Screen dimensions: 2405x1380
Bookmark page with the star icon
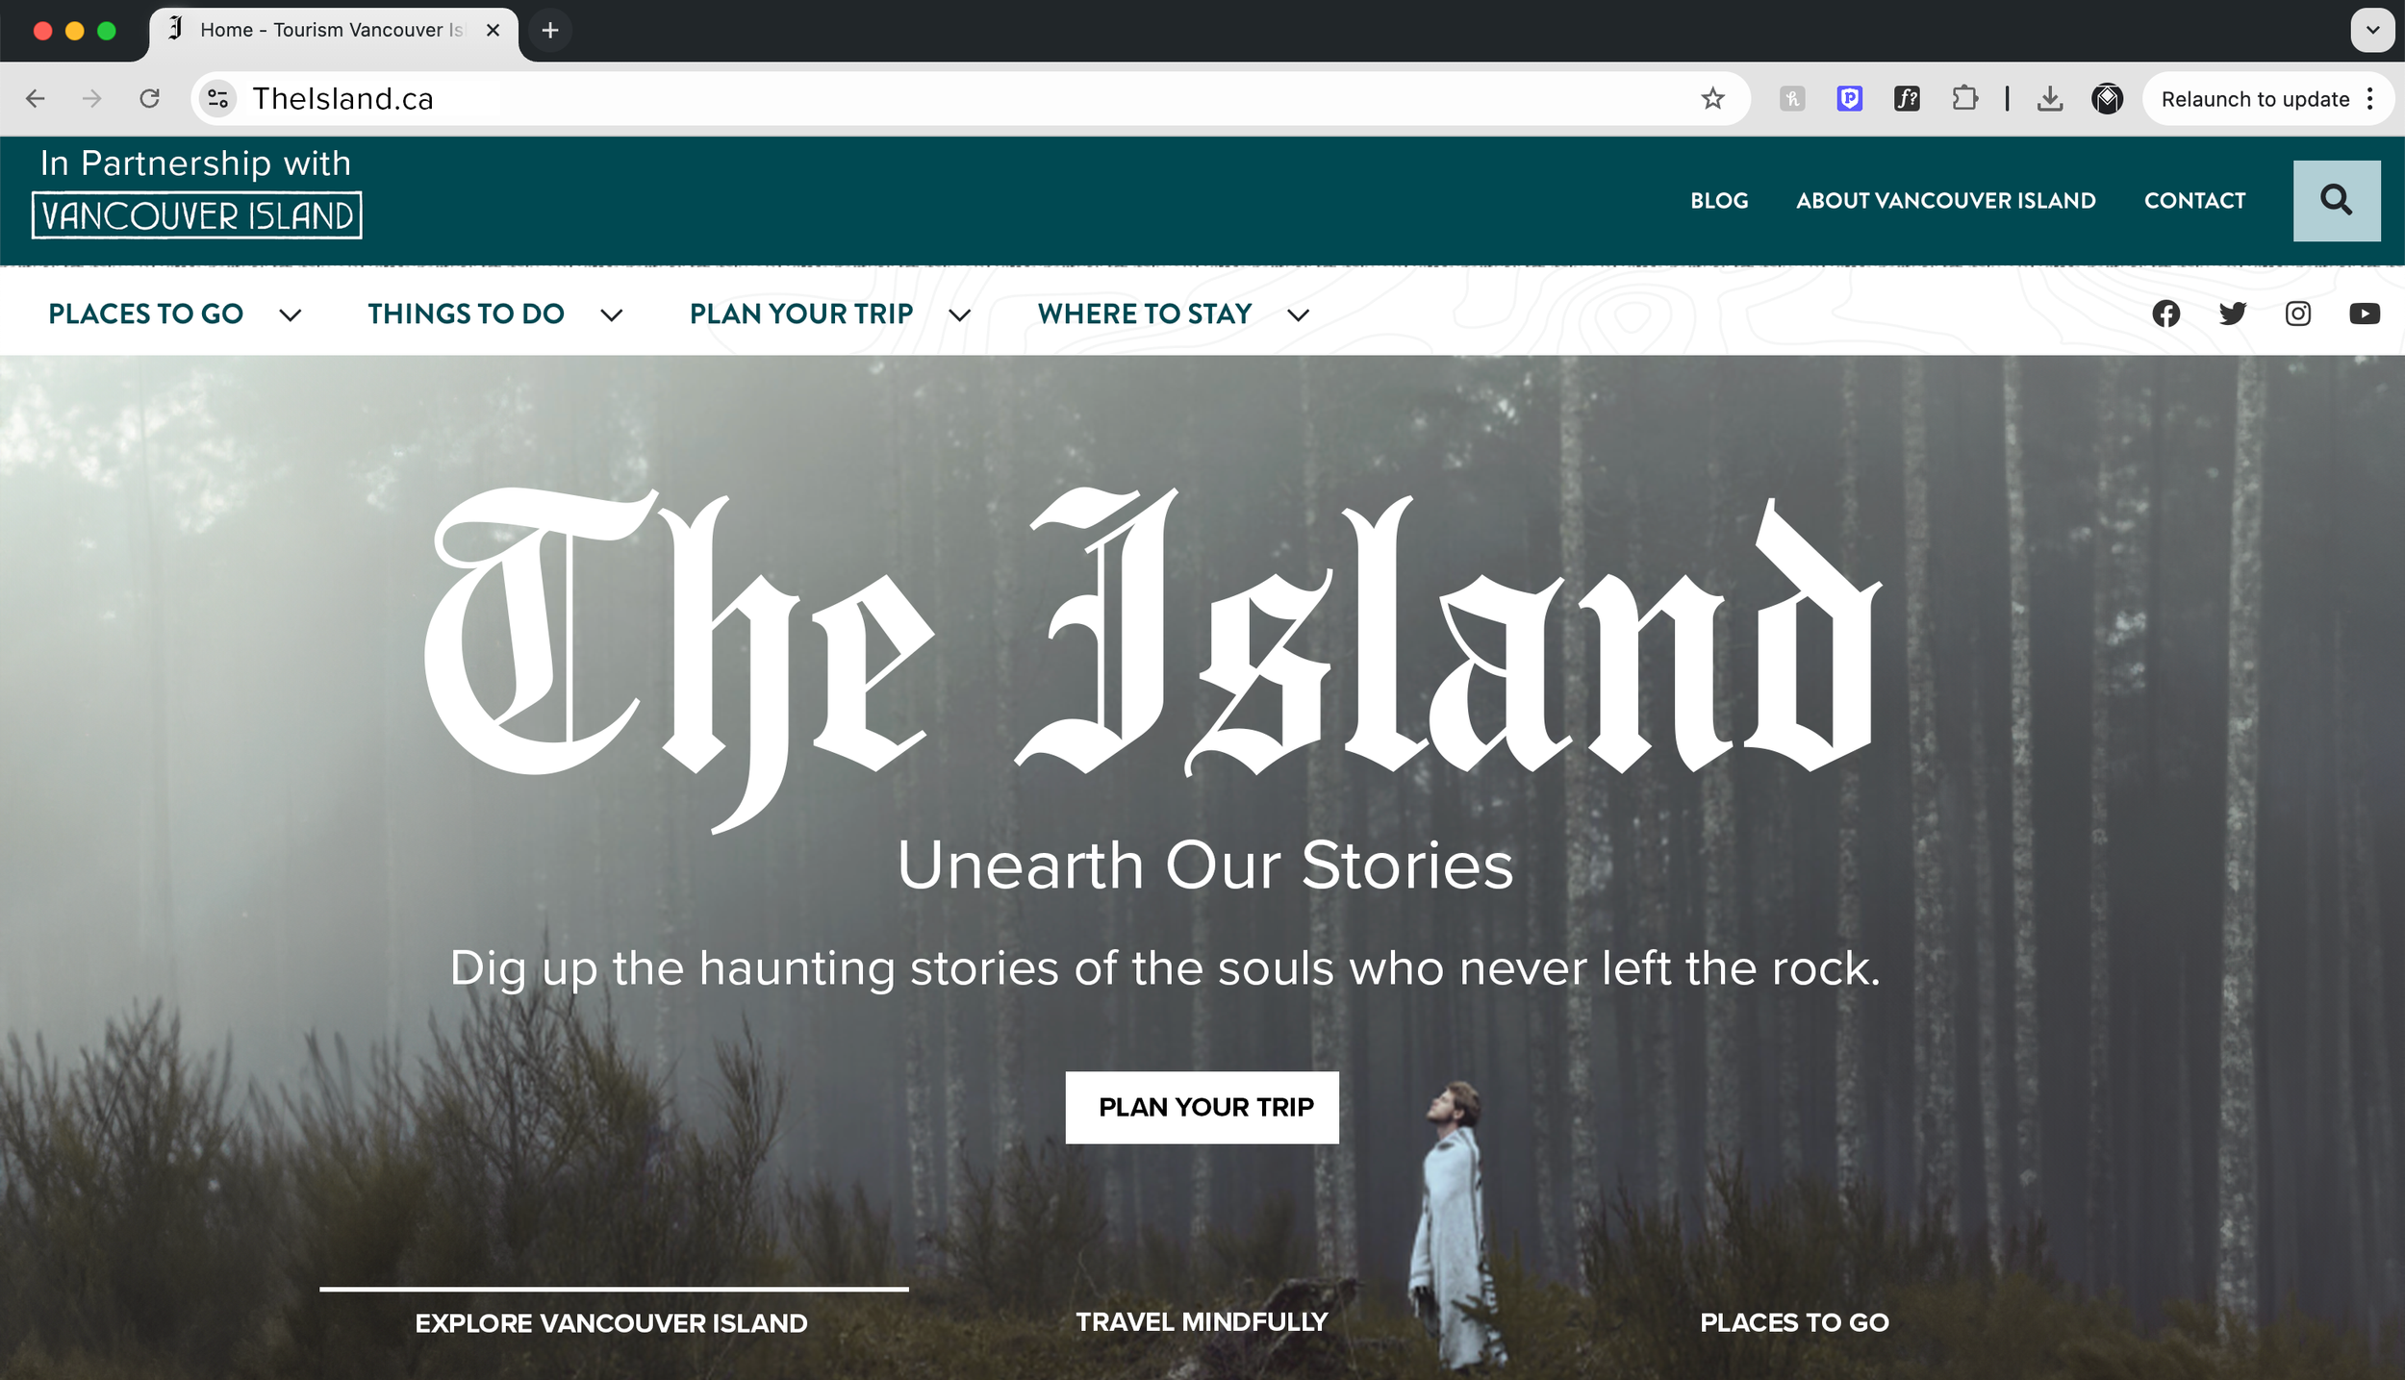[1712, 98]
